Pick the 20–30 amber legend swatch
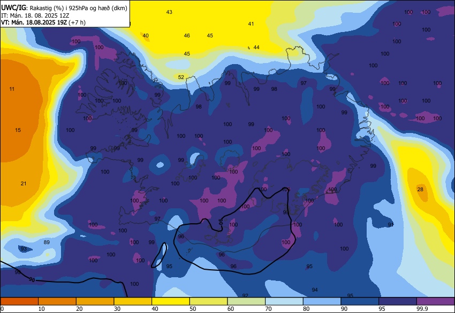This screenshot has width=455, height=313. [95, 301]
